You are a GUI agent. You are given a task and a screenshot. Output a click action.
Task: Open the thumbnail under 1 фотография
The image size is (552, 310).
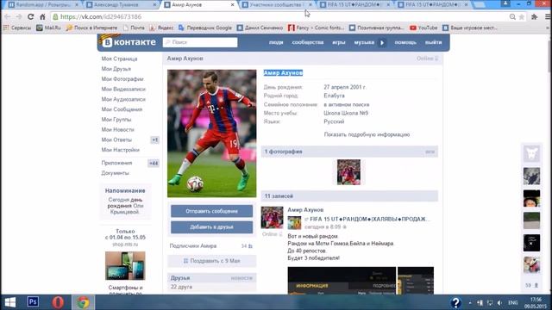click(x=348, y=172)
